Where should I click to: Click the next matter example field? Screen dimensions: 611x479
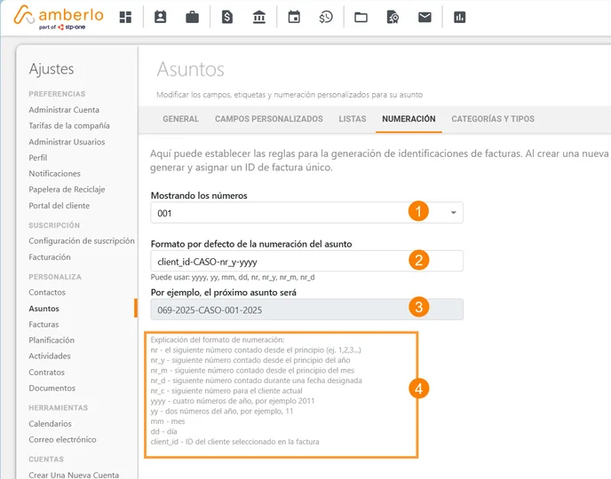(x=306, y=310)
